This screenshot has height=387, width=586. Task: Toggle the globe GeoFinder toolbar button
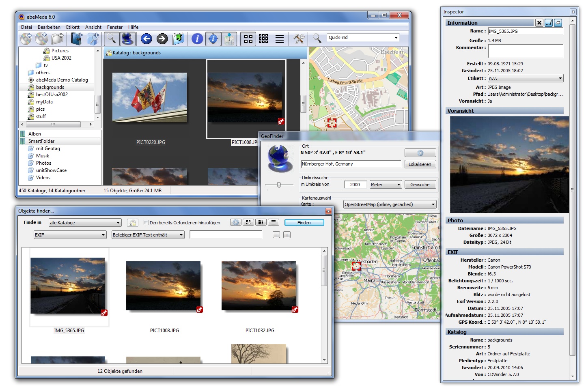pyautogui.click(x=127, y=39)
